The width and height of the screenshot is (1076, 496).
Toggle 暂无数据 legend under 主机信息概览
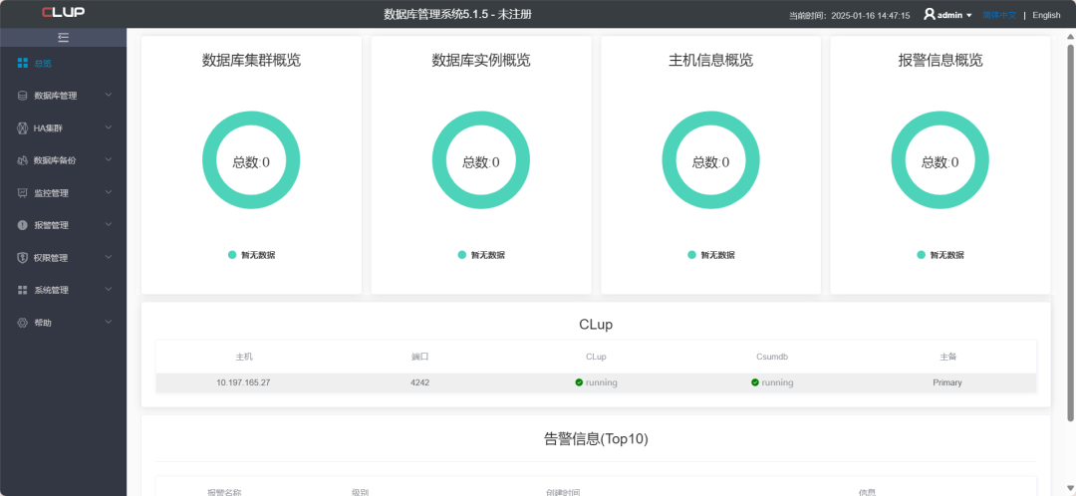711,255
